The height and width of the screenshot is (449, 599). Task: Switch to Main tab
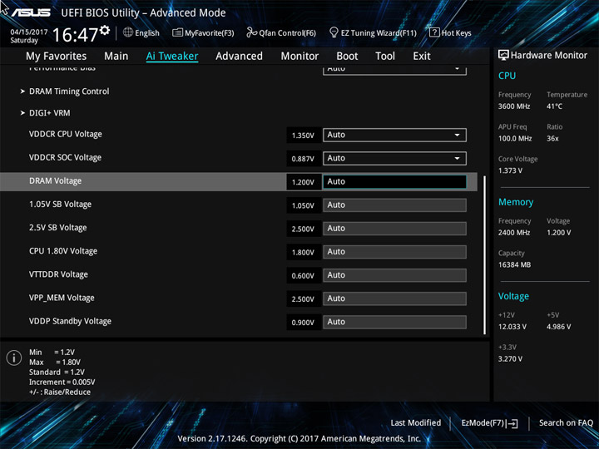point(116,57)
